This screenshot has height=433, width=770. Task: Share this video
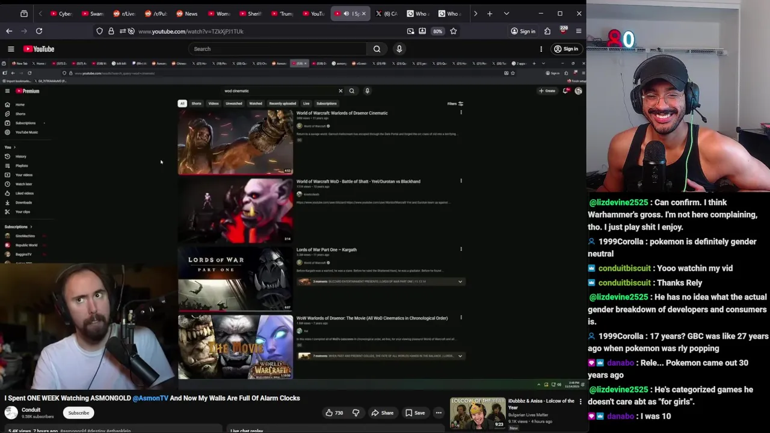[382, 413]
